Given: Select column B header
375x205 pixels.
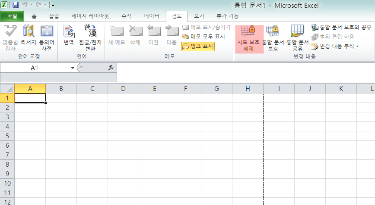Looking at the screenshot, I should pyautogui.click(x=61, y=89).
